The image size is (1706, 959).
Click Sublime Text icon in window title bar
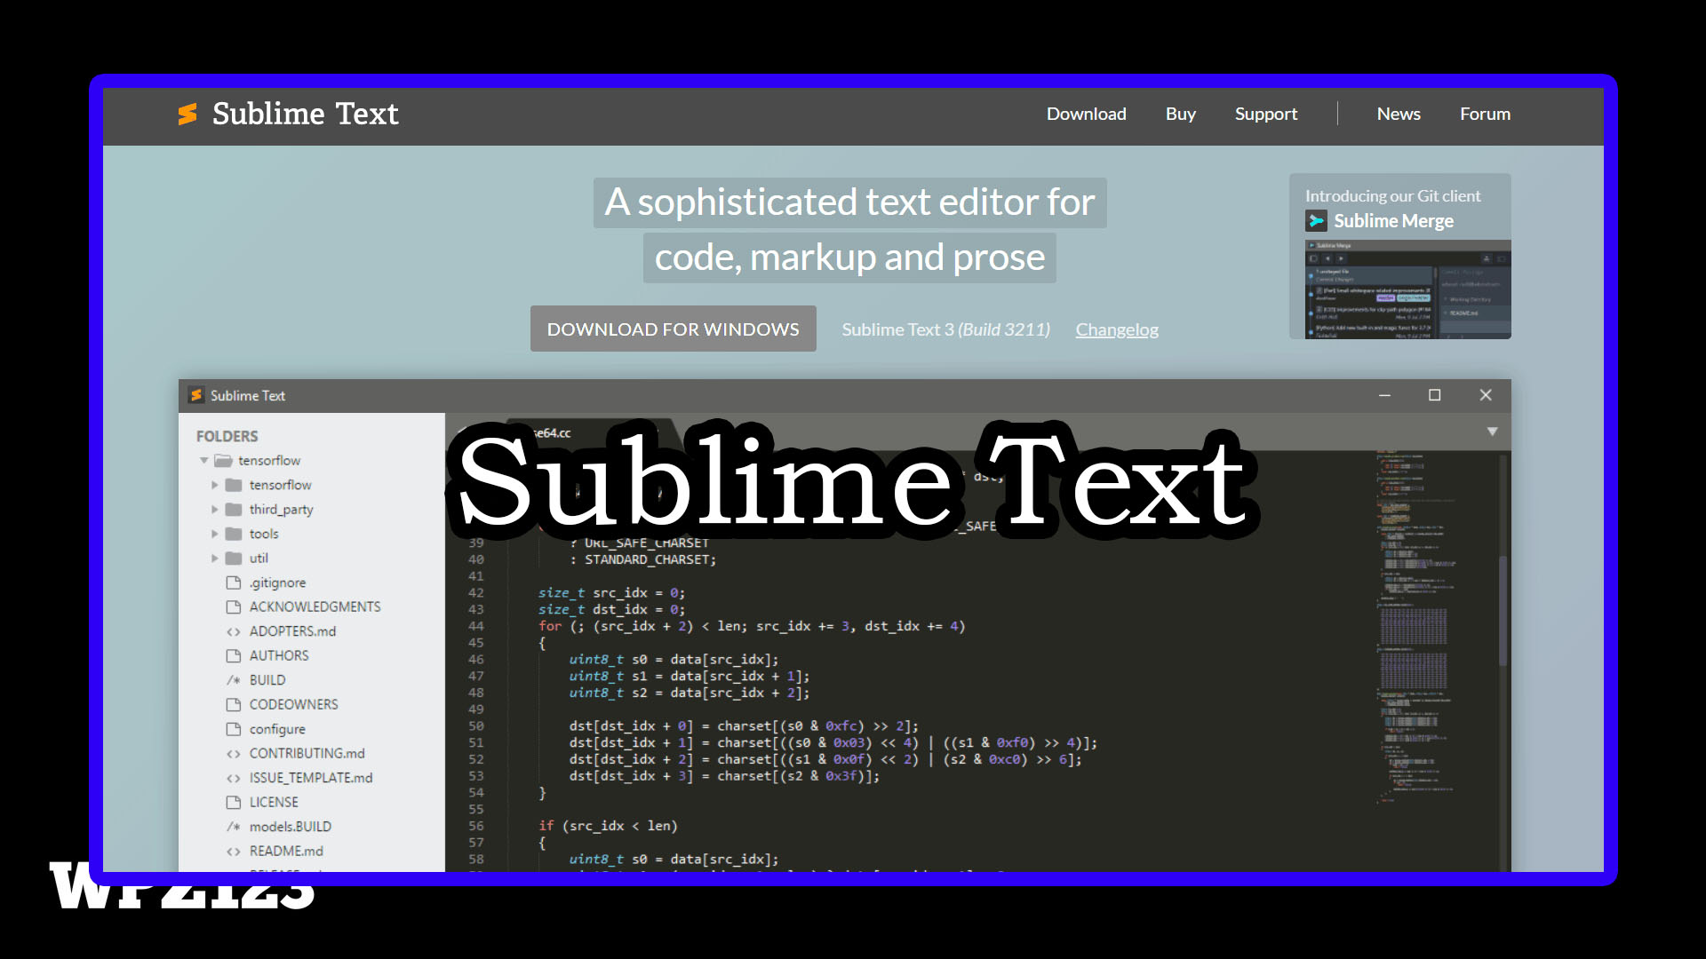pos(196,395)
